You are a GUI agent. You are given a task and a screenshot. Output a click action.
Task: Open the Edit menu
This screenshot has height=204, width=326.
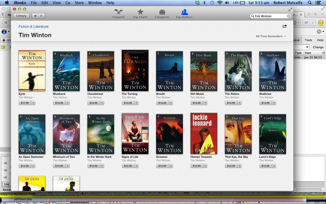click(45, 3)
